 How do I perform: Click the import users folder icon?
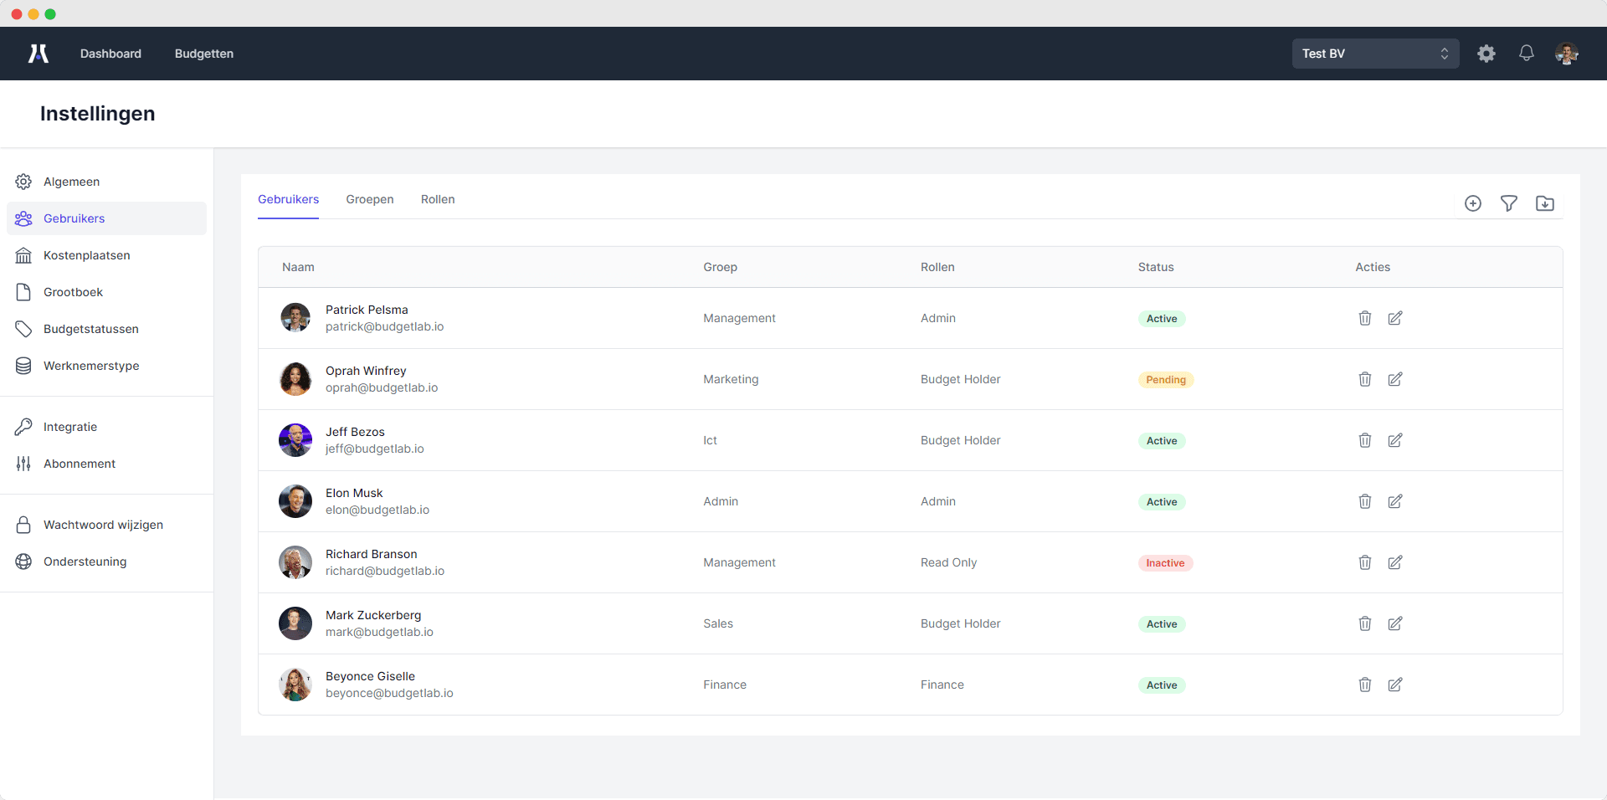point(1545,203)
